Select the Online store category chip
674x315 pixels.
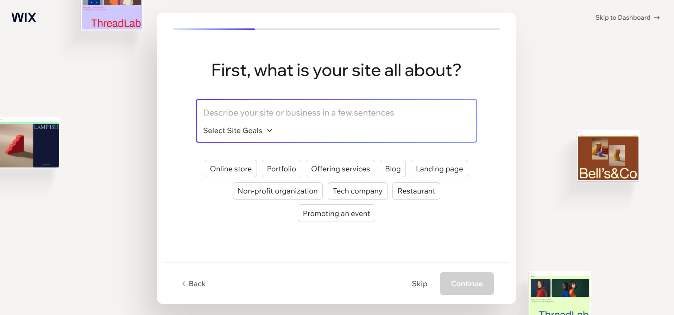[x=231, y=169]
